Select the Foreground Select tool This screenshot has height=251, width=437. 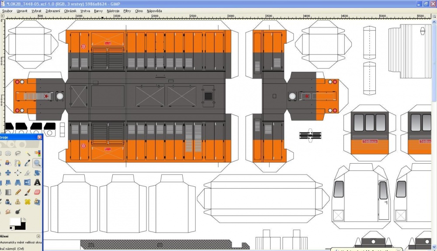[x=8, y=163]
